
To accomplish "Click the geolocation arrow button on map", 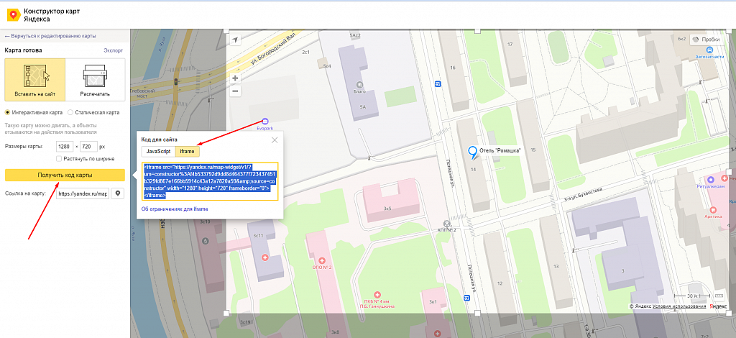I will pyautogui.click(x=235, y=40).
